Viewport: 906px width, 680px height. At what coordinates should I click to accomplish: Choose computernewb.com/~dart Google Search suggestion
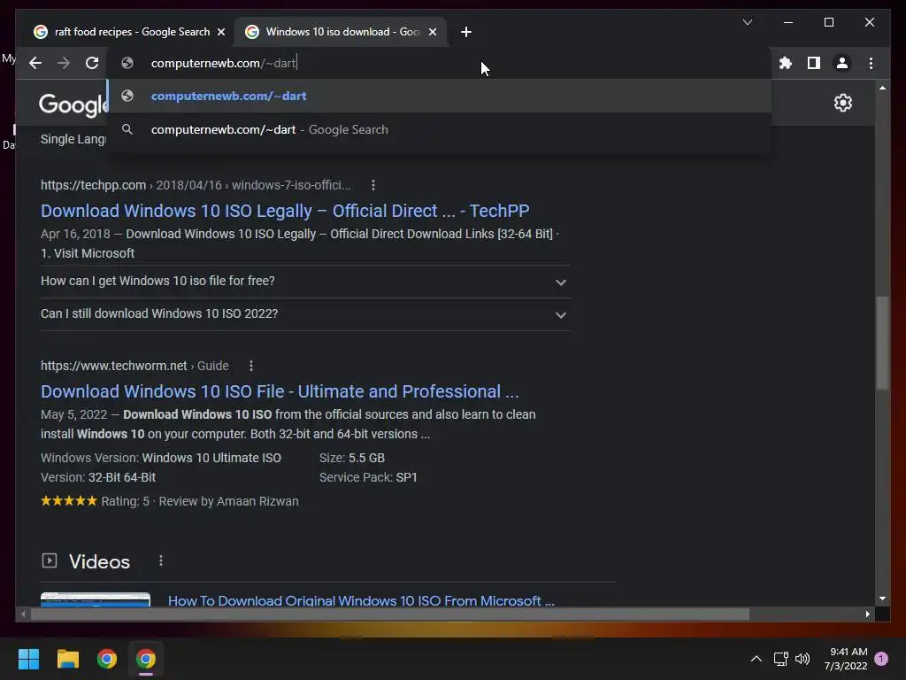[x=439, y=129]
